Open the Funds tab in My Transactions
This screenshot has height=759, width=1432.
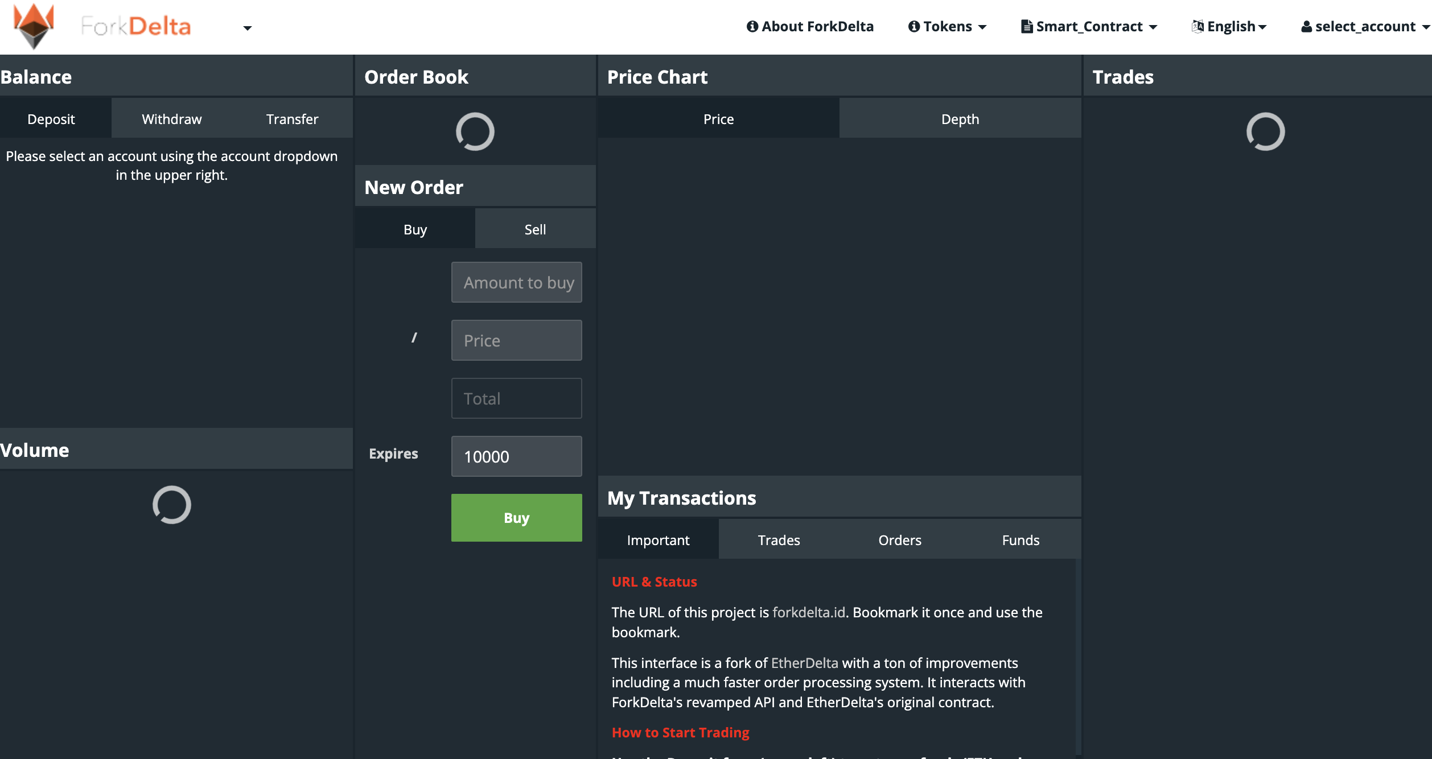(1021, 540)
